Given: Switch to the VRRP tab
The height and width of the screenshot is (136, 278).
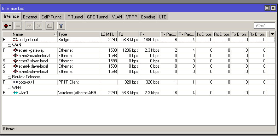Looking at the screenshot, I should click(x=132, y=17).
